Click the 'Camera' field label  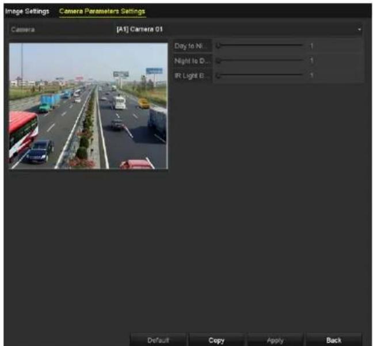coord(23,30)
